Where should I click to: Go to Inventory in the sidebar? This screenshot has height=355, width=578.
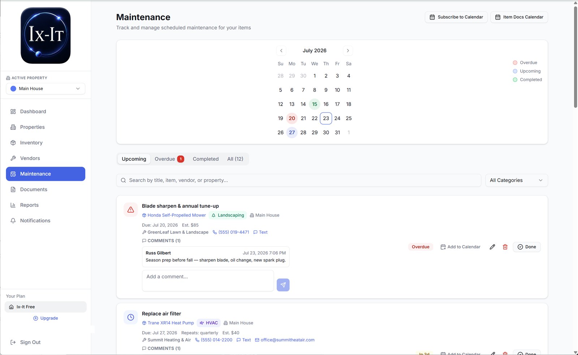(46, 143)
